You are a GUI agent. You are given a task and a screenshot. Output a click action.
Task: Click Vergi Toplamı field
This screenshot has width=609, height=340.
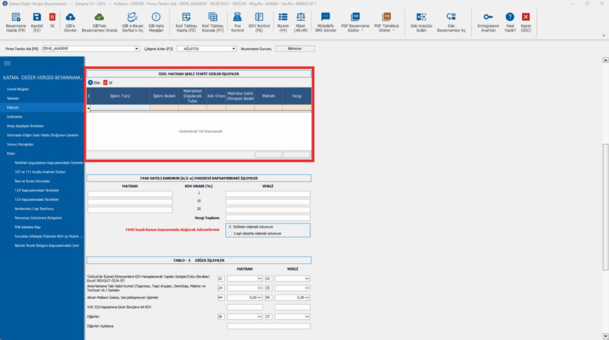point(268,218)
